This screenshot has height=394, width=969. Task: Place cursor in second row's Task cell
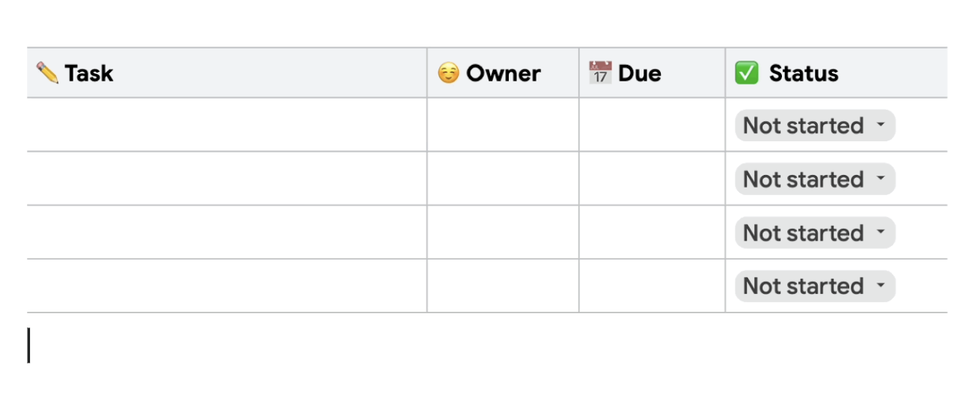tap(227, 179)
